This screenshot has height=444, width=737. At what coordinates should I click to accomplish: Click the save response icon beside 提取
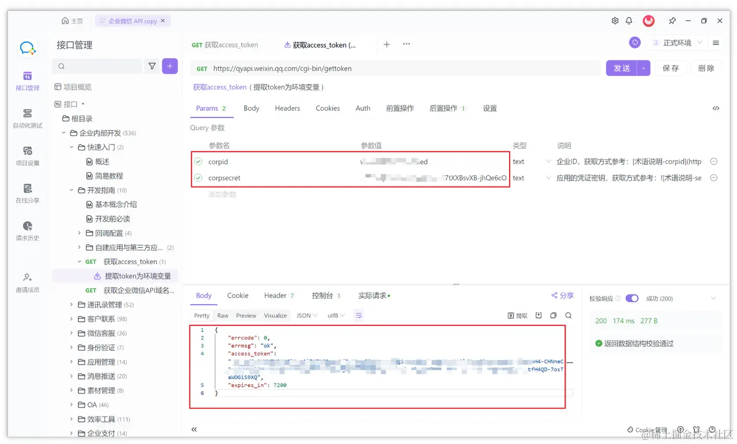coord(539,316)
